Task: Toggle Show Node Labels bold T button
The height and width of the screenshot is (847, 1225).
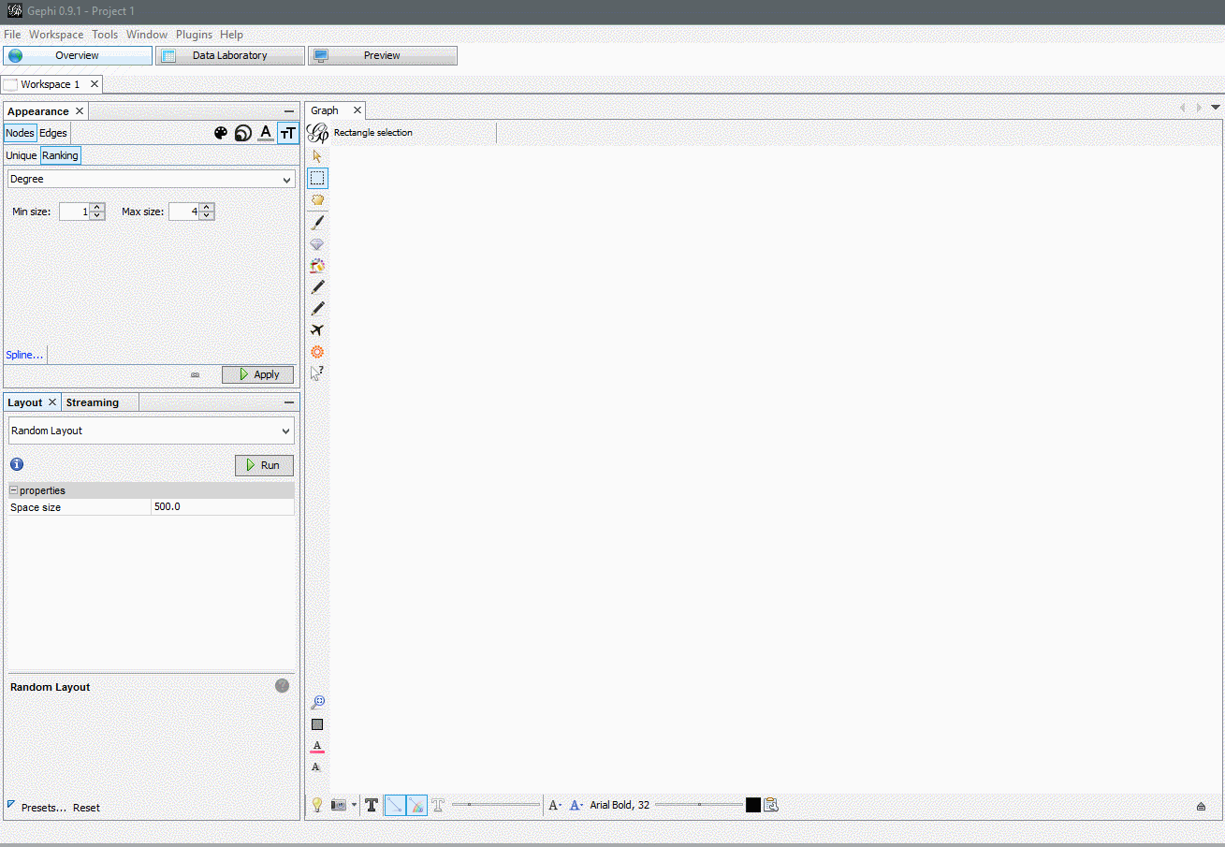Action: click(372, 805)
